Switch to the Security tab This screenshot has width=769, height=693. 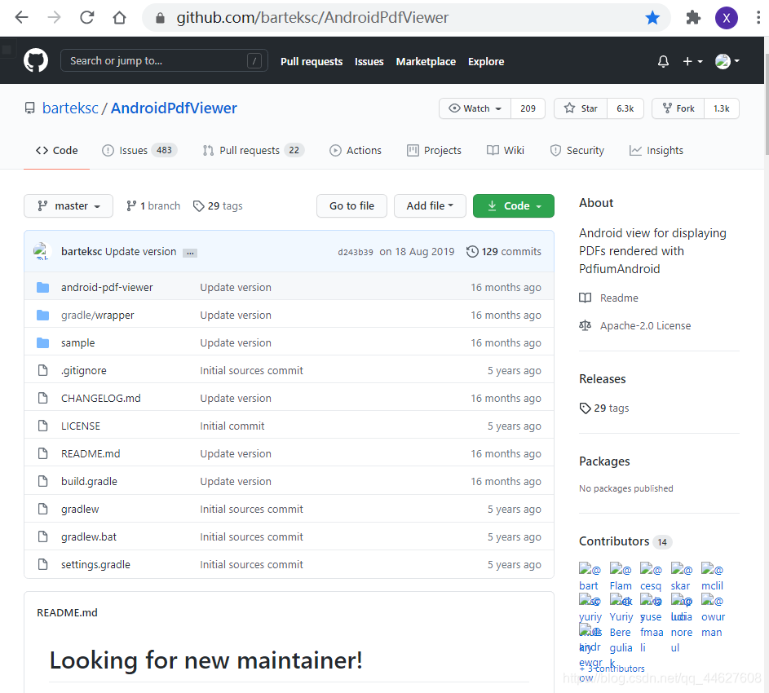(x=577, y=151)
